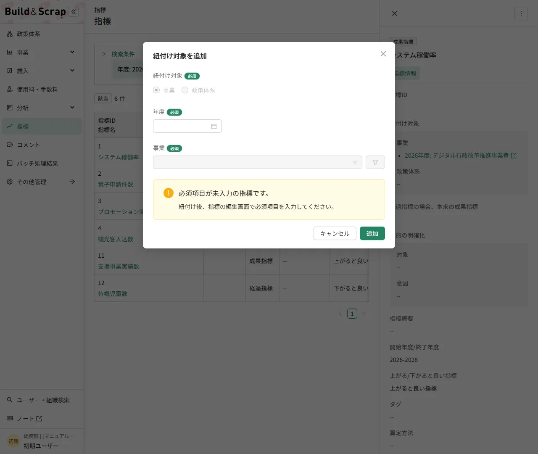Expand the 分析 sidebar menu chevron
Image resolution: width=538 pixels, height=454 pixels.
click(x=72, y=108)
